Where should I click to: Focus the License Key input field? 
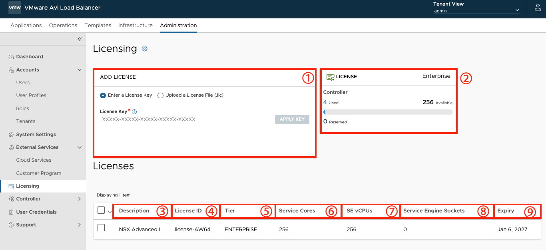(185, 119)
